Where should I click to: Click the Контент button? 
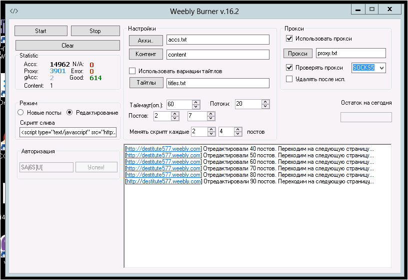(145, 54)
